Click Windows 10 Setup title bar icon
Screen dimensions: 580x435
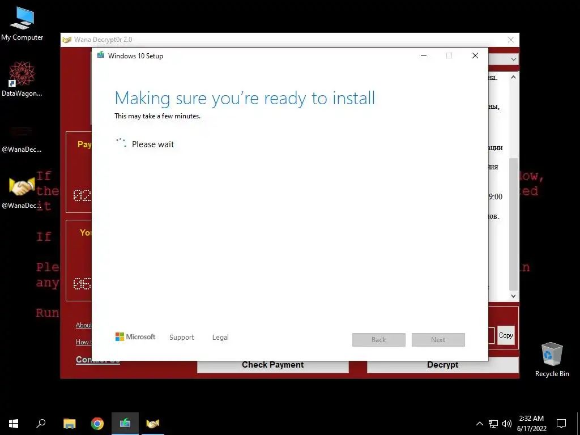[101, 55]
